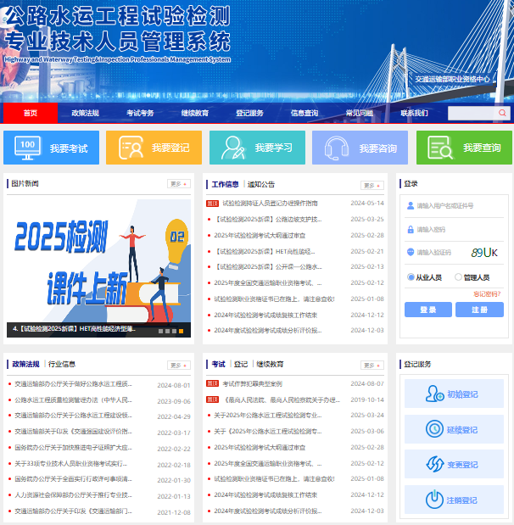Viewport: 514px width, 525px height.
Task: Click the navbar search input field
Action: point(472,113)
